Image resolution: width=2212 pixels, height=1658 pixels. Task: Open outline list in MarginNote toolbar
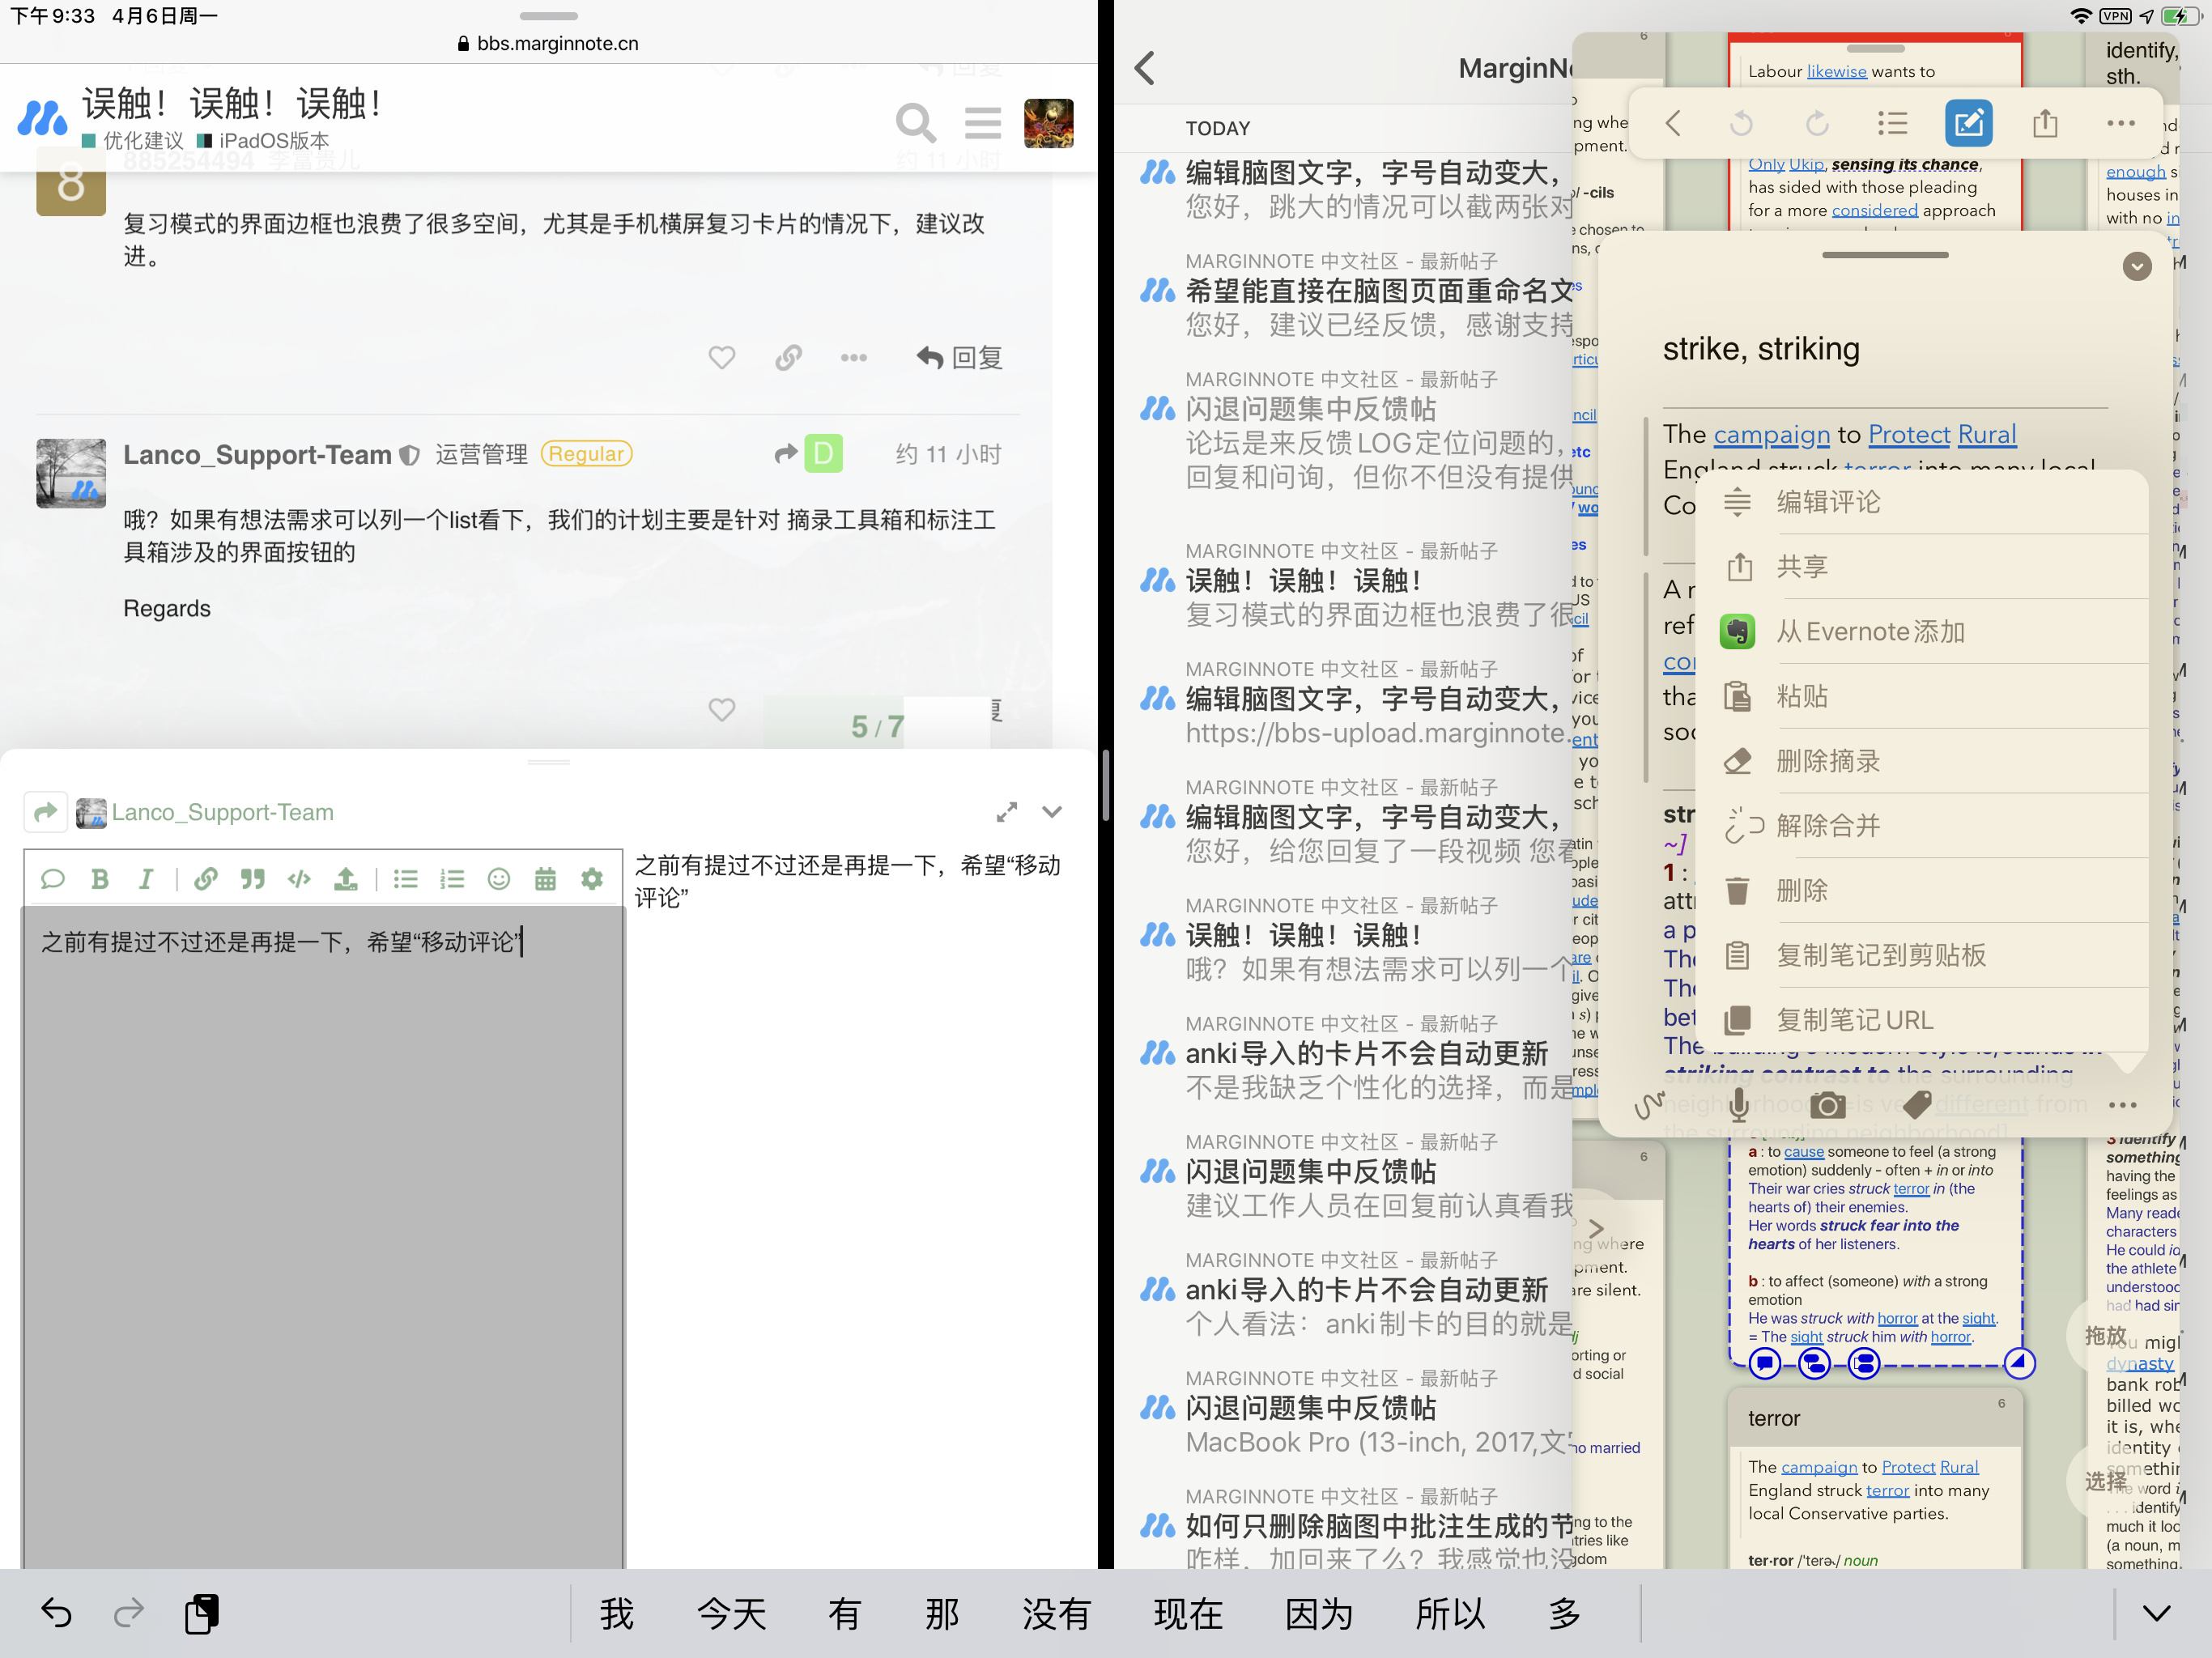tap(1892, 123)
